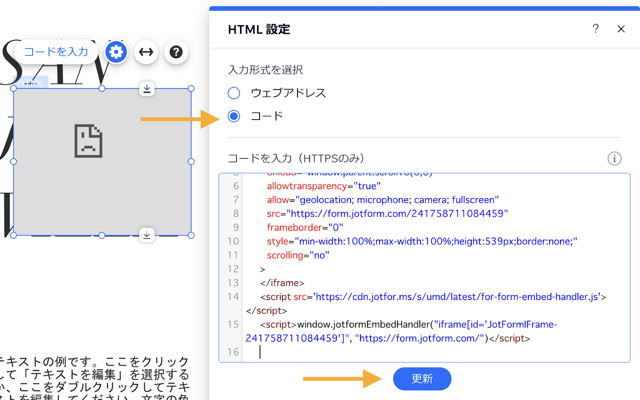Click the cdn.jotfor.ms script URL on line 14

[x=457, y=297]
